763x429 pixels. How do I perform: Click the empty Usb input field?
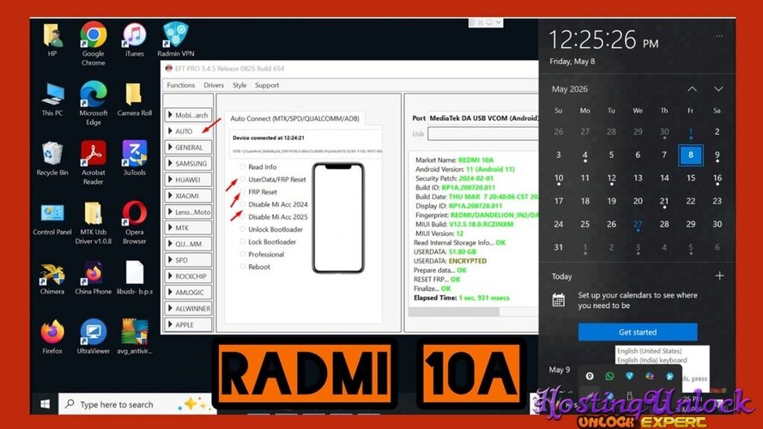coord(482,134)
